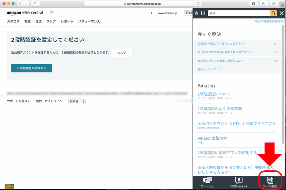Open the footer 日本語 language dropdown
Viewport: 286px width, 190px height.
pos(77,101)
